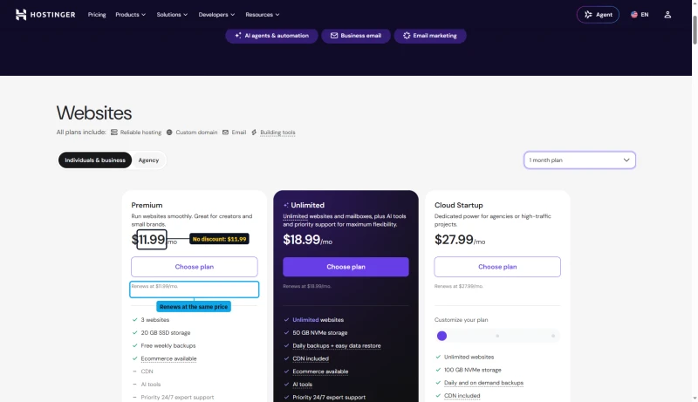The height and width of the screenshot is (402, 698).
Task: Click the Building tools icon
Action: 254,133
